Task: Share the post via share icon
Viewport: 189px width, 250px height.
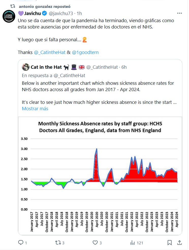Action: 179,243
